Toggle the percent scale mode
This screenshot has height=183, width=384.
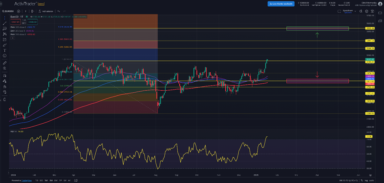(x=361, y=180)
